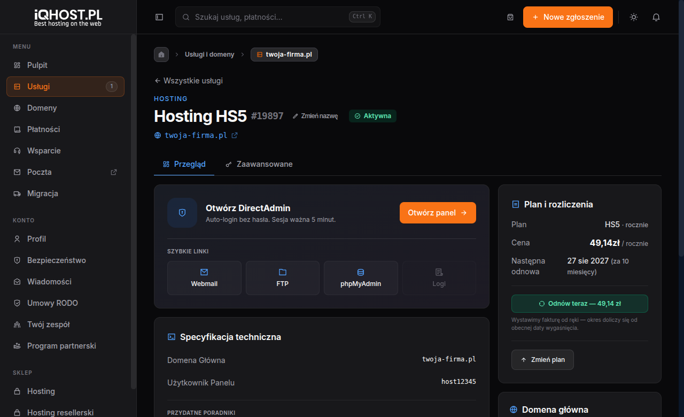The height and width of the screenshot is (417, 684).
Task: Open Program partnerski in sidebar
Action: [65, 346]
